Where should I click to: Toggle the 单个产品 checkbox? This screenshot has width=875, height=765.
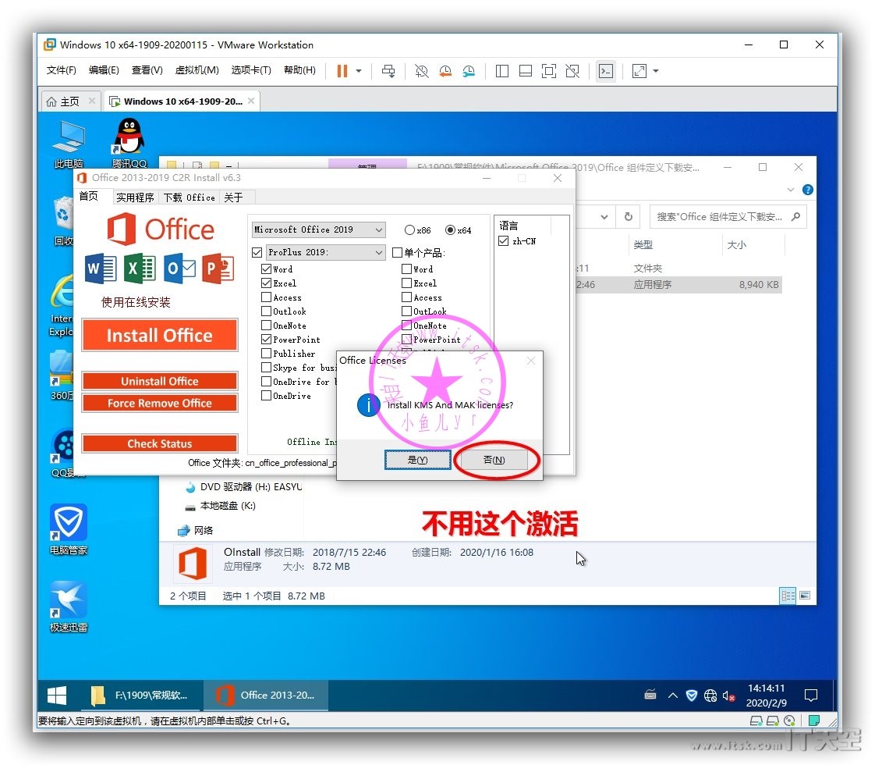pyautogui.click(x=397, y=253)
